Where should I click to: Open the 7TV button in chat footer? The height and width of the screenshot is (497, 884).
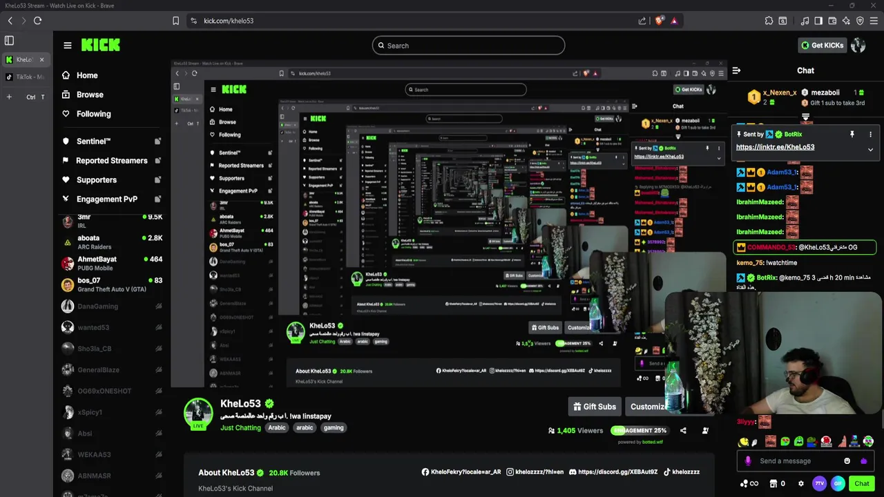pyautogui.click(x=819, y=484)
